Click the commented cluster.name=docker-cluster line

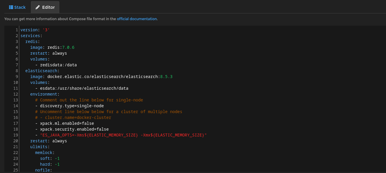point(73,117)
